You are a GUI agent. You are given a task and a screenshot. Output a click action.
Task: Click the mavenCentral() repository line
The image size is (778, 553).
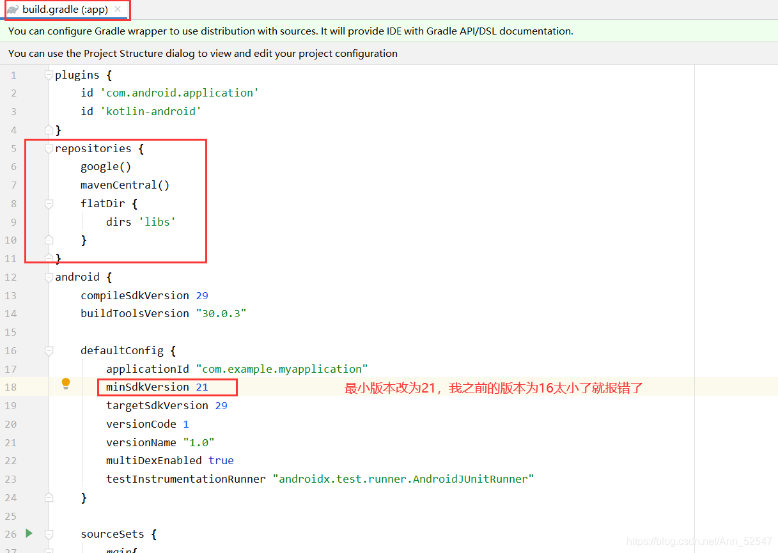(x=125, y=185)
